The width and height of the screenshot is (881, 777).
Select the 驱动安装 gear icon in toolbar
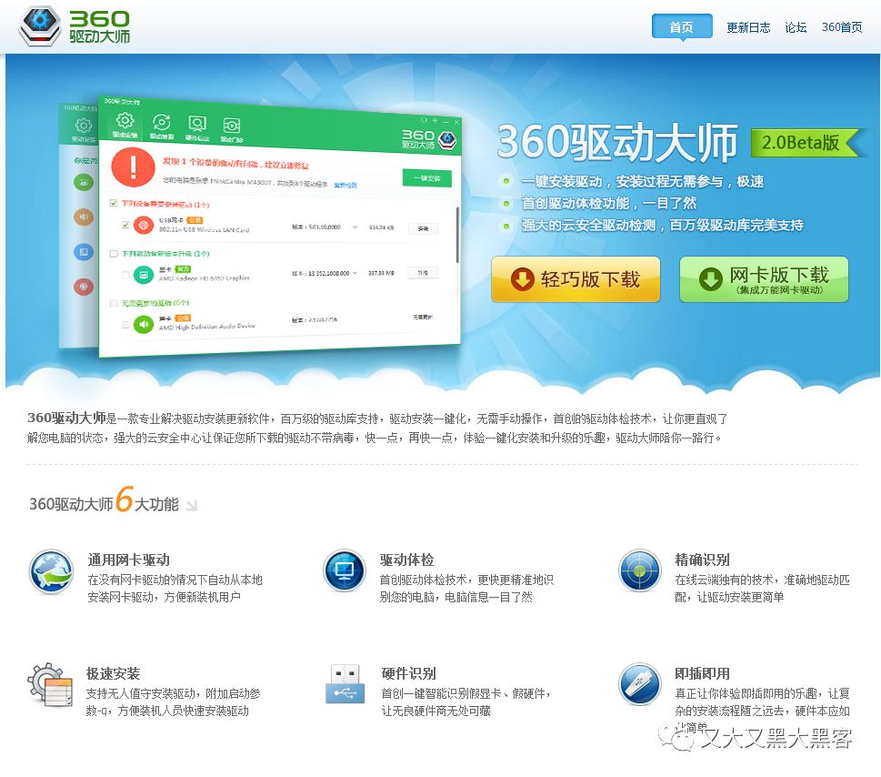tap(124, 121)
